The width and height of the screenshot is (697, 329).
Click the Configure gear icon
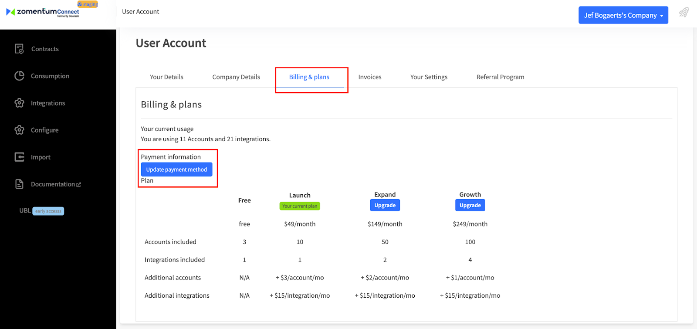pyautogui.click(x=19, y=130)
